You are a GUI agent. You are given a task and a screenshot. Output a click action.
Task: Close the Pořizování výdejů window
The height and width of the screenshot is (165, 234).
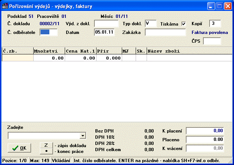pyautogui.click(x=228, y=6)
